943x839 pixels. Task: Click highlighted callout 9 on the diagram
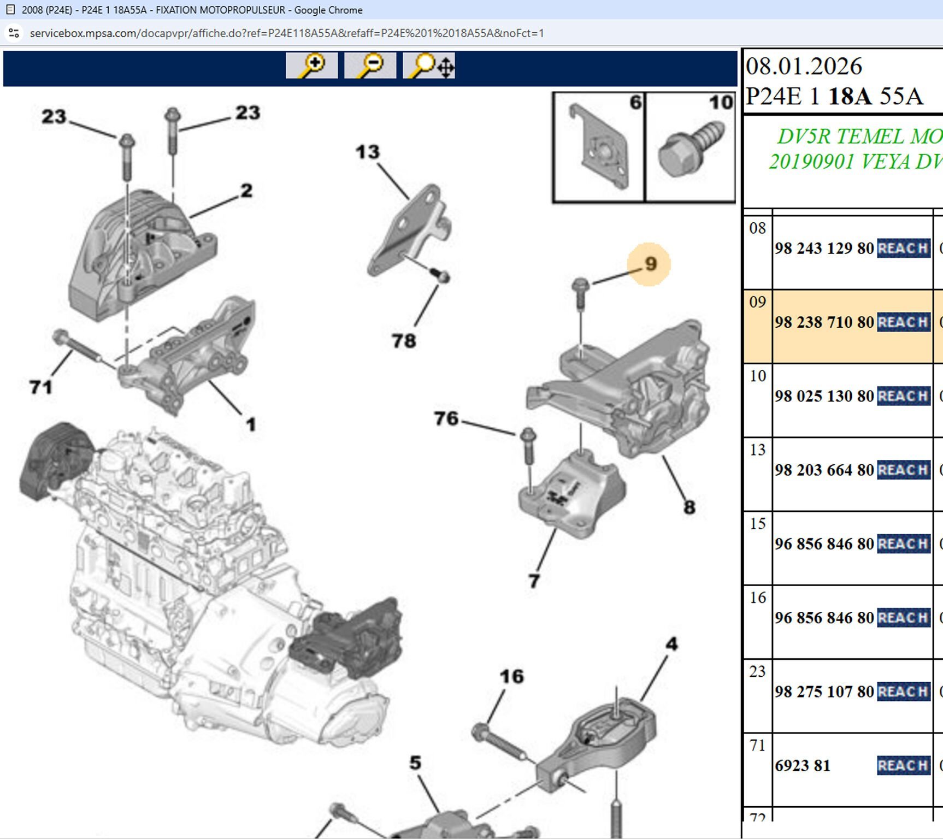click(650, 265)
